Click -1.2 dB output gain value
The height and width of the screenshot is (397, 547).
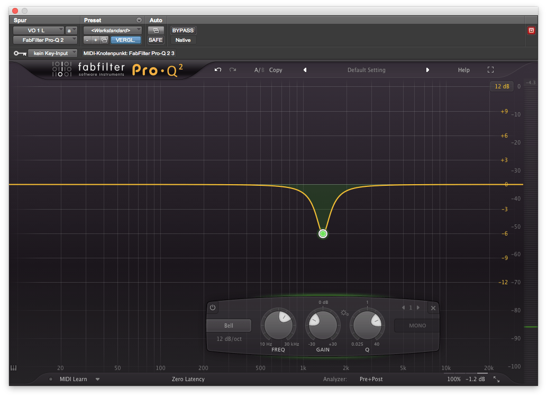point(475,379)
